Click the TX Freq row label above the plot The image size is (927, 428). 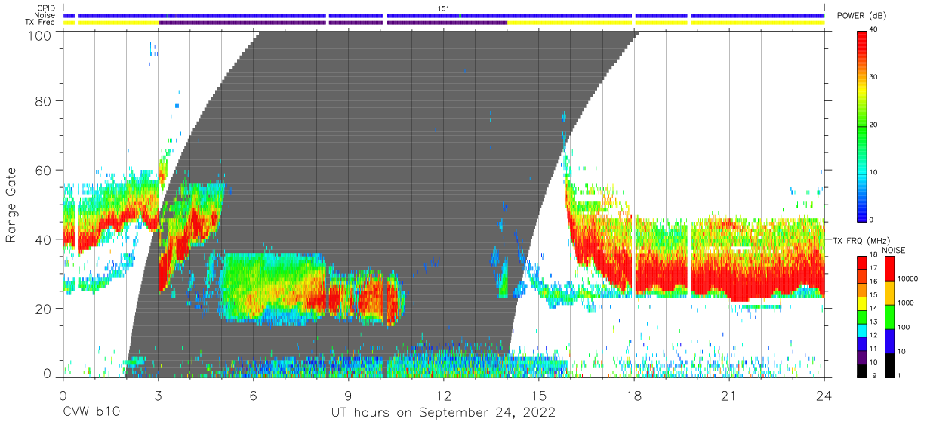41,23
